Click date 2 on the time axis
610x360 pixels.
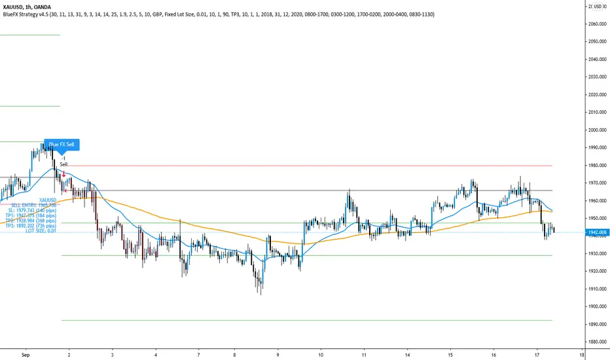click(x=69, y=355)
